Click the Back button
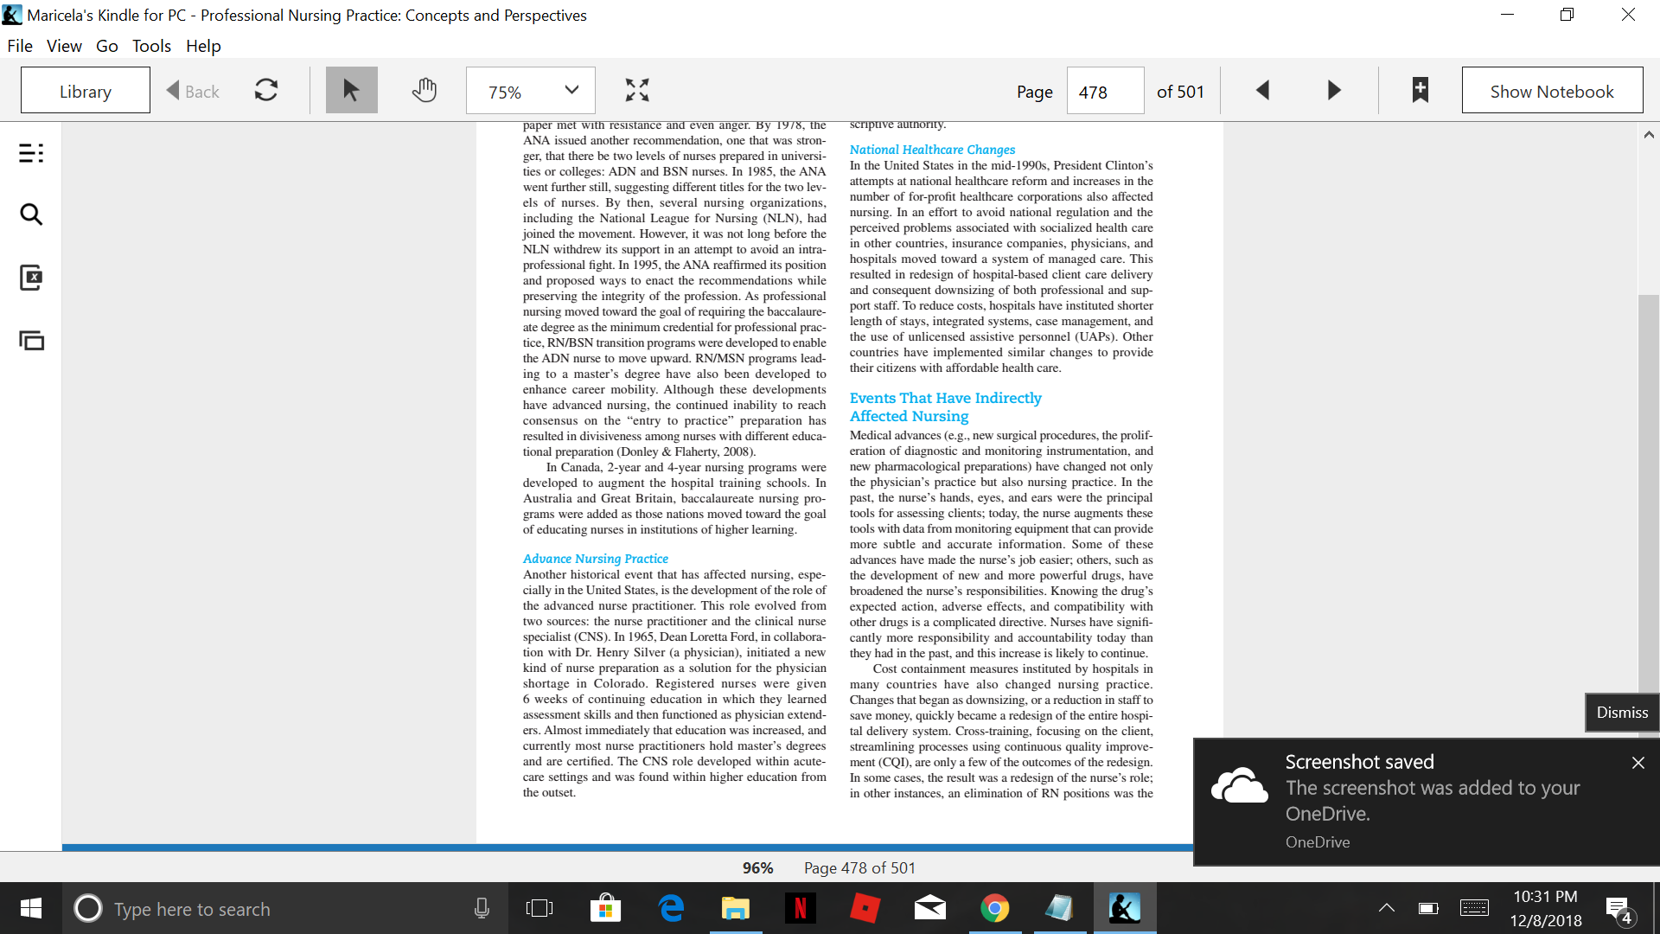The height and width of the screenshot is (934, 1660). click(x=193, y=91)
